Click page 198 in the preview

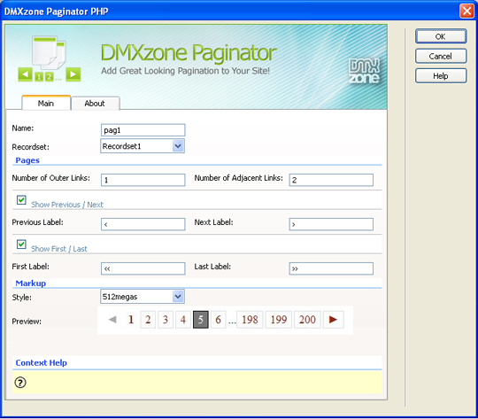[250, 320]
